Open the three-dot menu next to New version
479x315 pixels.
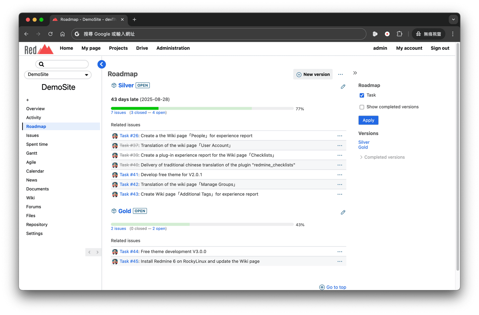coord(340,75)
